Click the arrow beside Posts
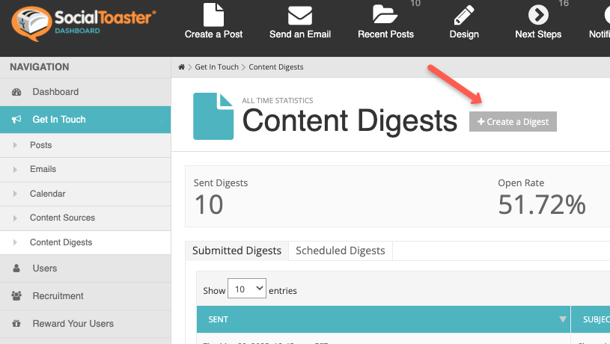 [x=15, y=145]
